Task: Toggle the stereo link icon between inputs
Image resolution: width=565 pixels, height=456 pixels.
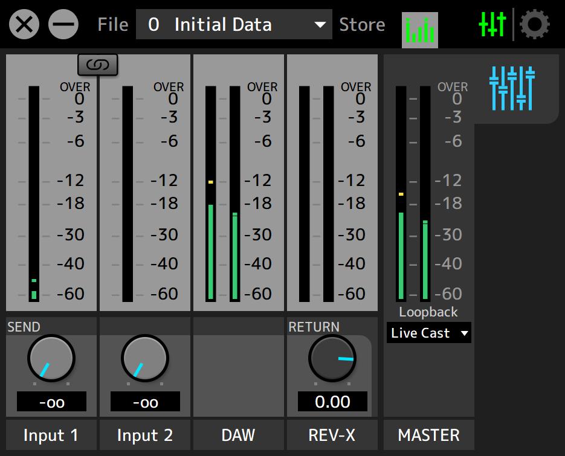Action: point(97,65)
